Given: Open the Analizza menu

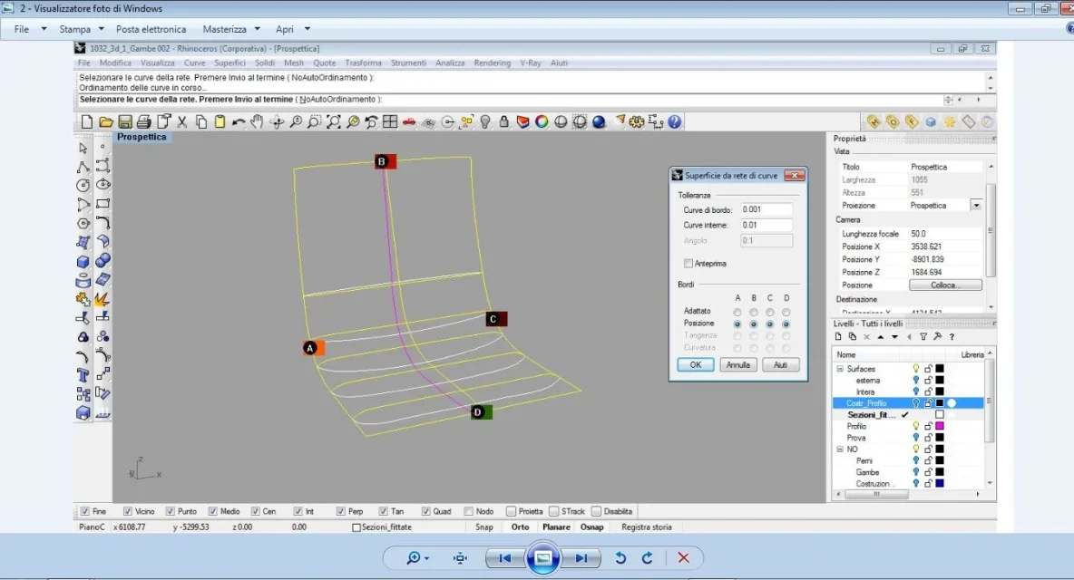Looking at the screenshot, I should [450, 63].
